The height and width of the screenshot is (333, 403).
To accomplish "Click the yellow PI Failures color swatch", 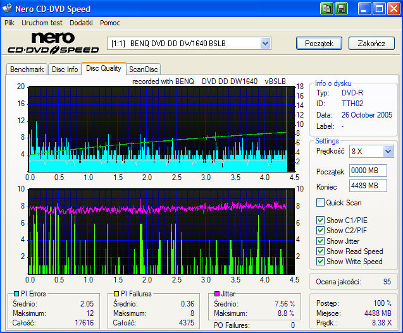I will tap(116, 293).
